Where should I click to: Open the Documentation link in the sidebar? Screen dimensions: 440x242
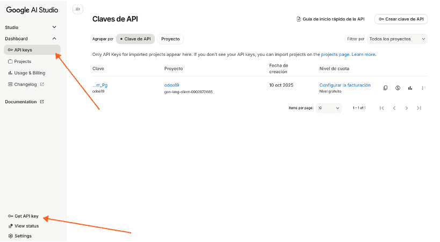24,102
